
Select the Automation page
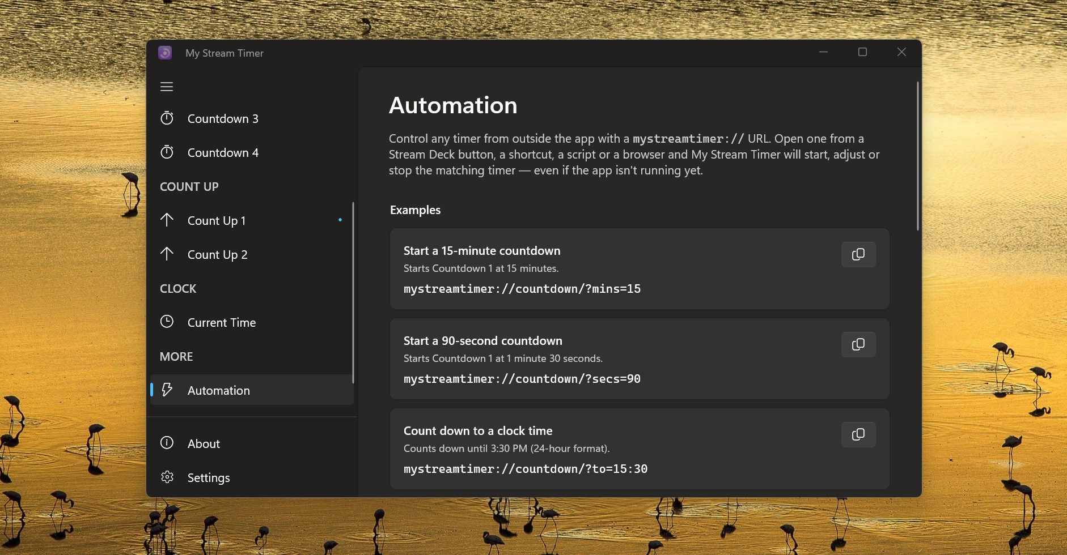point(252,390)
